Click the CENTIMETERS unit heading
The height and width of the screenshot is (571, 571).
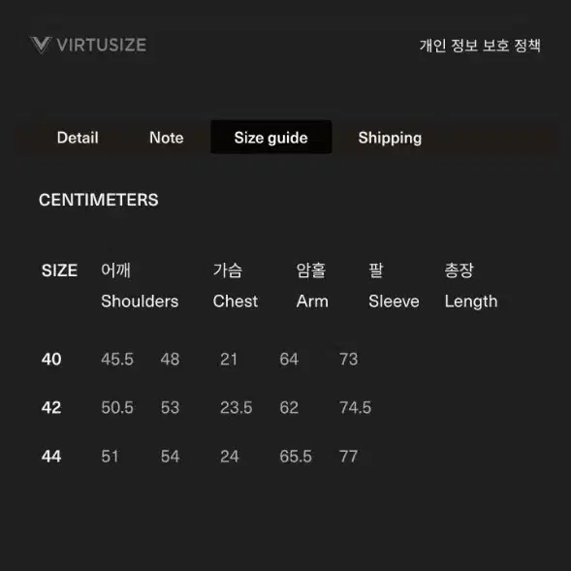99,200
